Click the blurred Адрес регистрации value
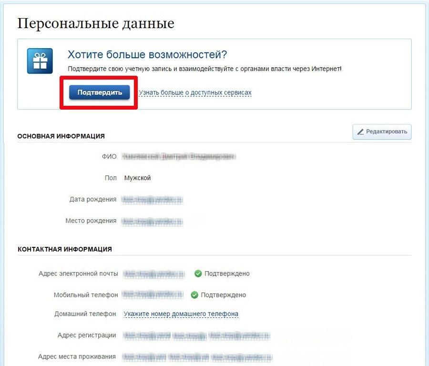 pyautogui.click(x=196, y=335)
